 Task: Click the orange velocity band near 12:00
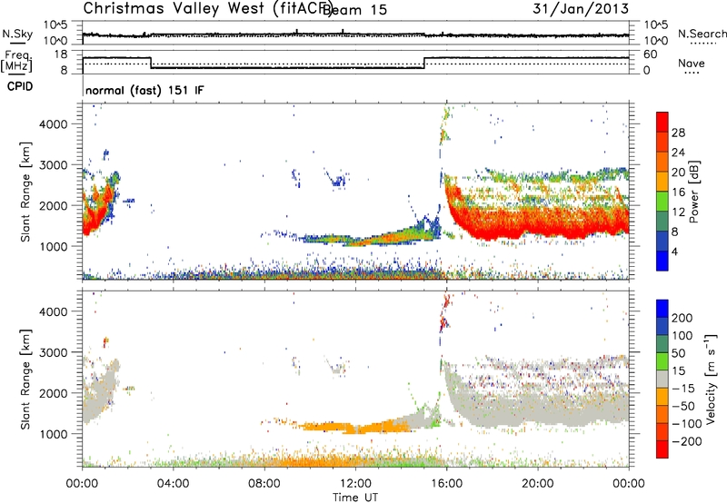[357, 427]
